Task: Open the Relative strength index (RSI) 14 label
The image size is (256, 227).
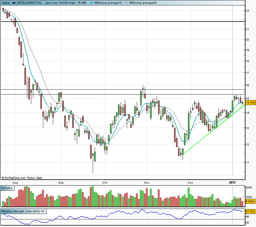Action: pyautogui.click(x=23, y=211)
